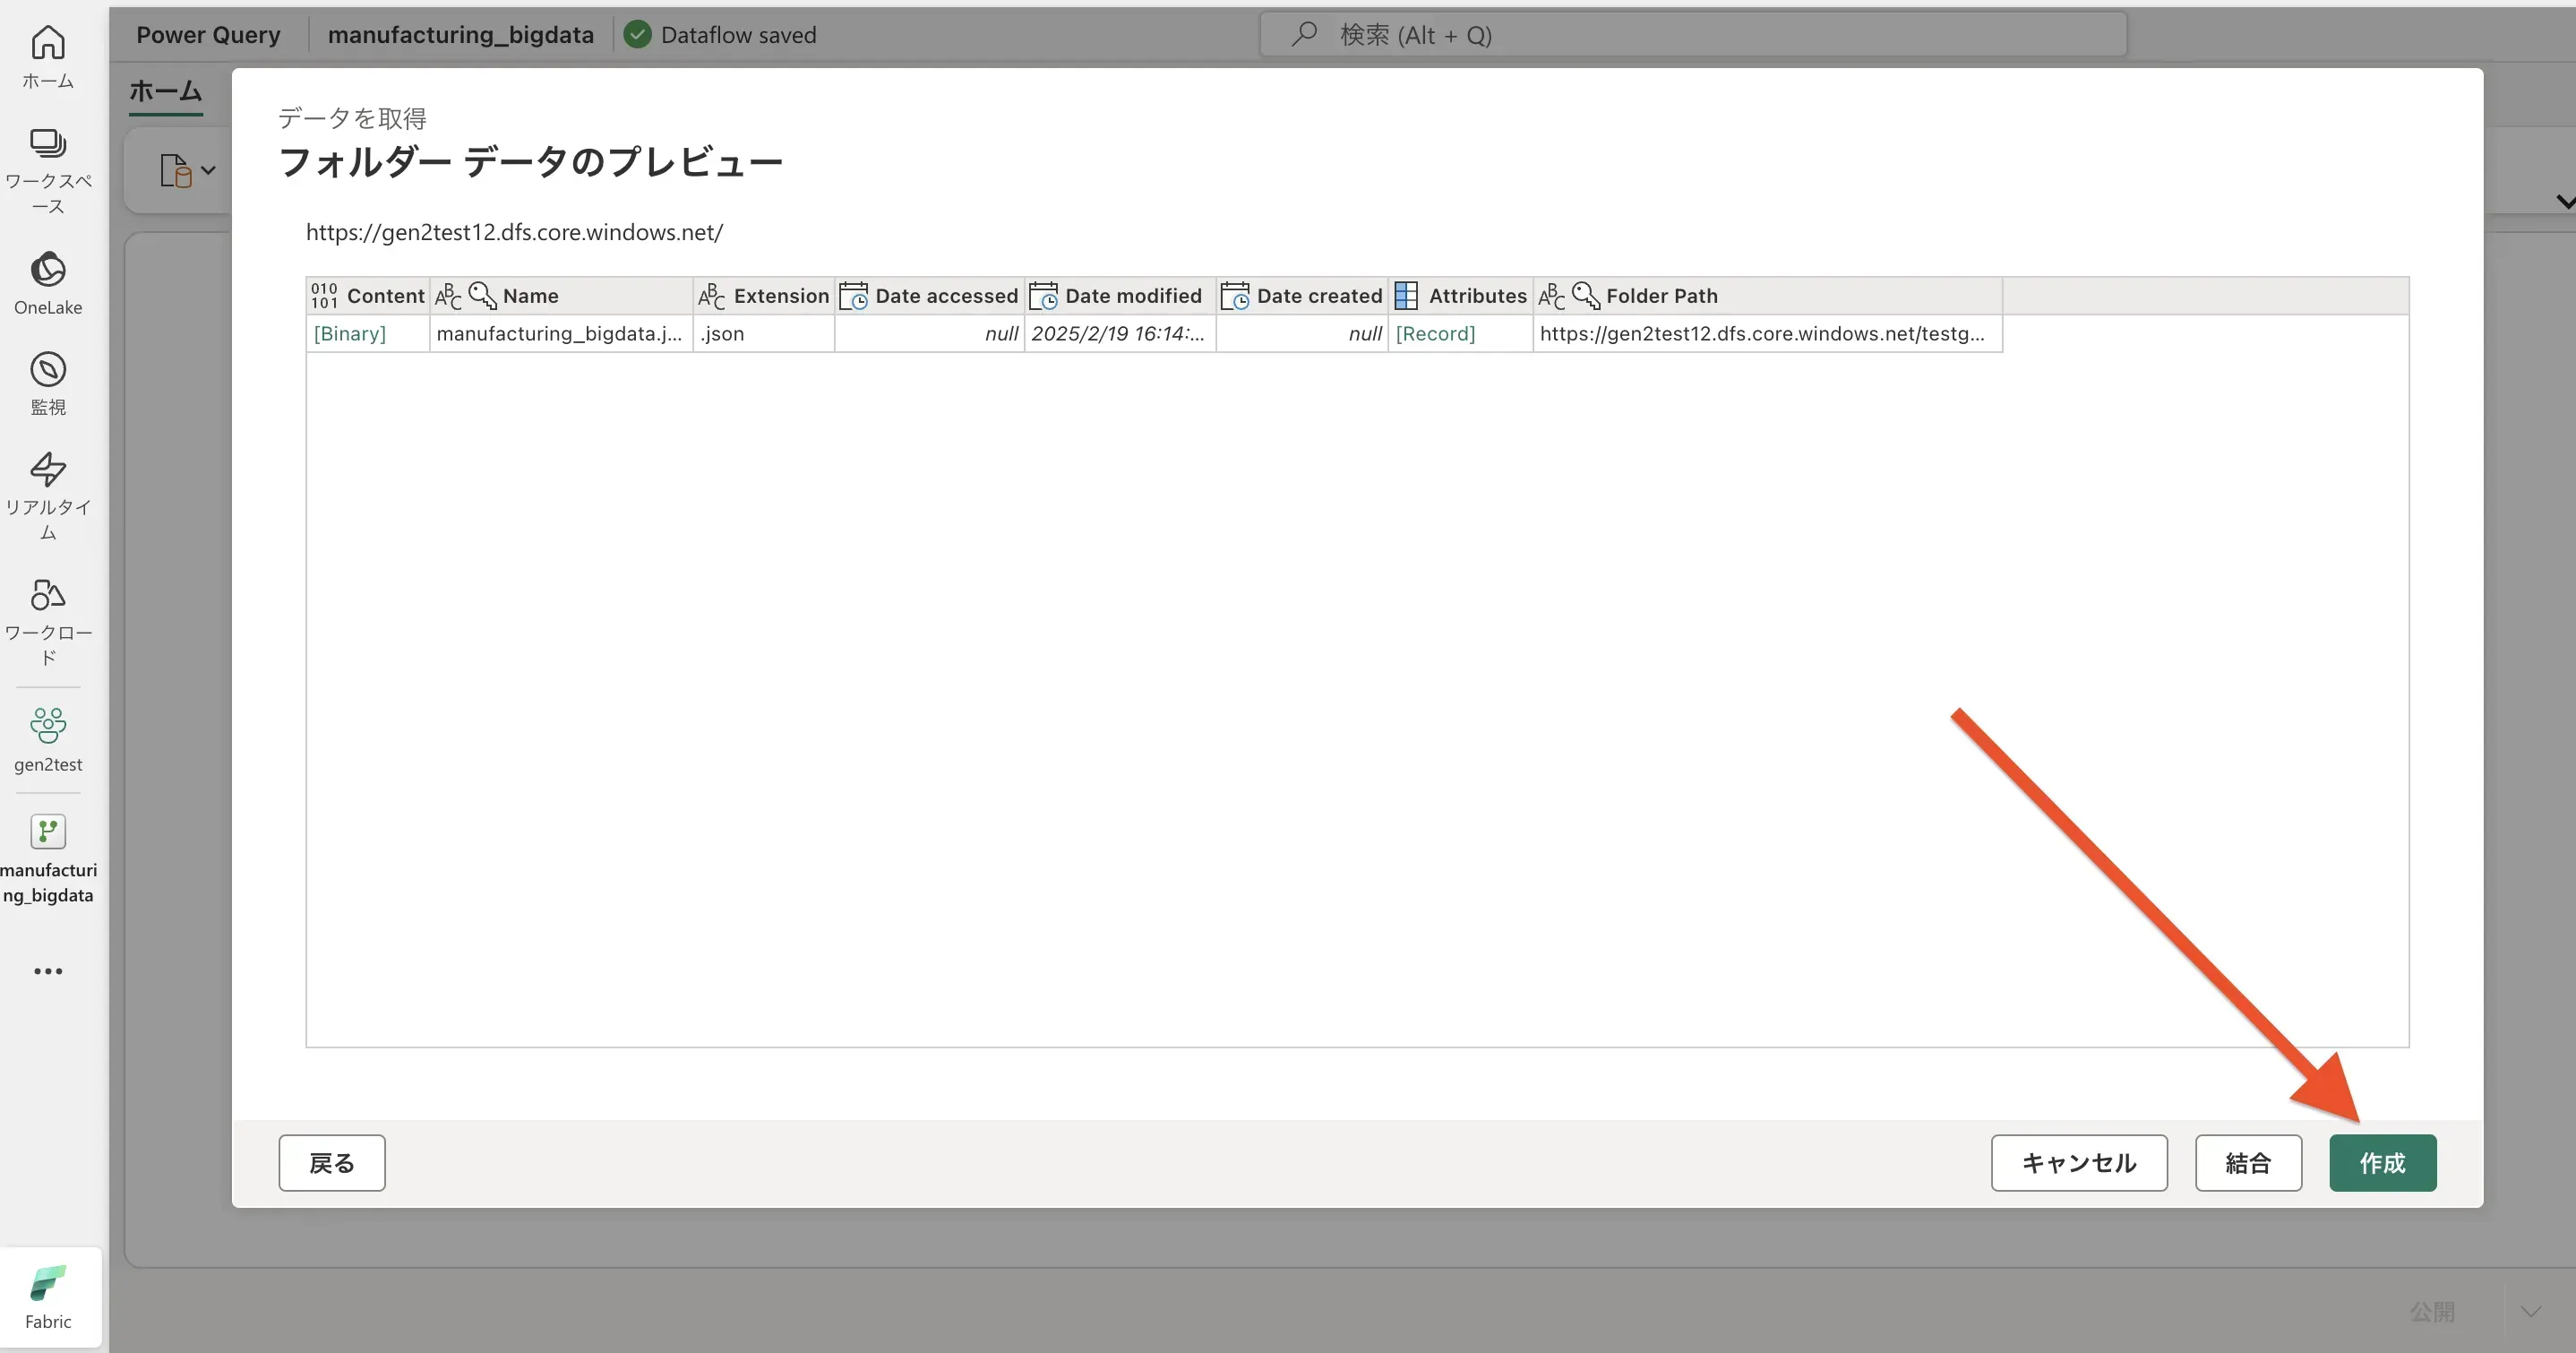Viewport: 2576px width, 1353px height.
Task: Click the sidebar more options ellipsis
Action: tap(48, 970)
